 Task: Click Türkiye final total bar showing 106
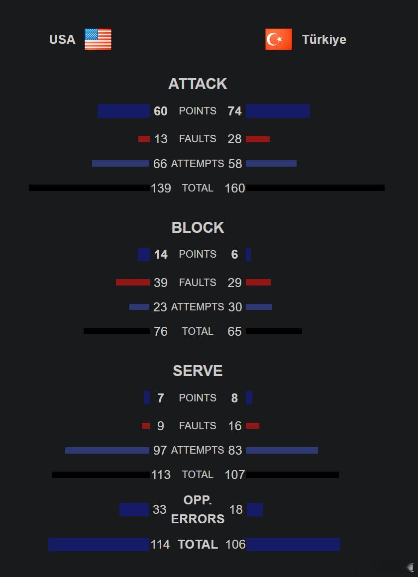293,544
